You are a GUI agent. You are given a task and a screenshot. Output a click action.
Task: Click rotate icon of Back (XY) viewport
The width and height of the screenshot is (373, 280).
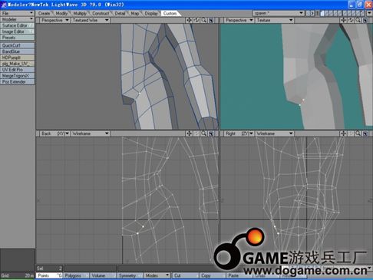point(196,133)
